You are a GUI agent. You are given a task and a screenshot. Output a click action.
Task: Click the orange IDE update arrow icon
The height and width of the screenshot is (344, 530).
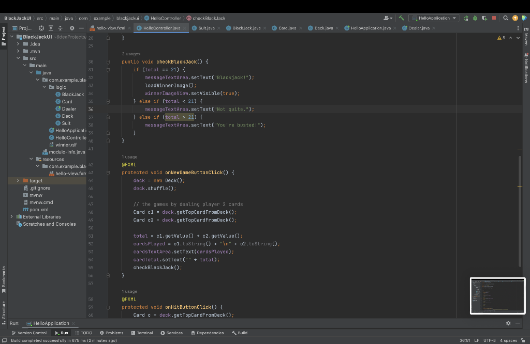tap(515, 18)
